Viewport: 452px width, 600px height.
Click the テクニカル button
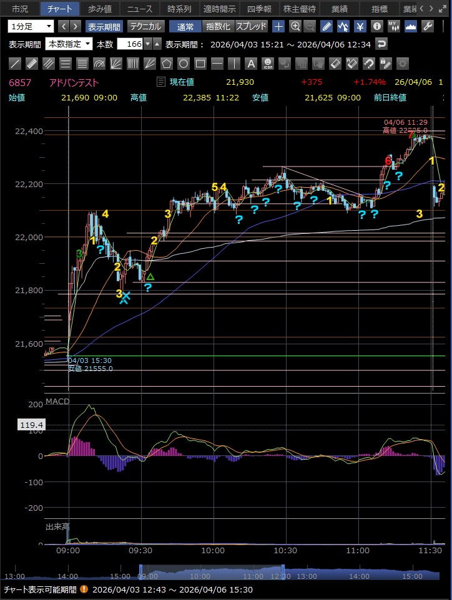[145, 26]
